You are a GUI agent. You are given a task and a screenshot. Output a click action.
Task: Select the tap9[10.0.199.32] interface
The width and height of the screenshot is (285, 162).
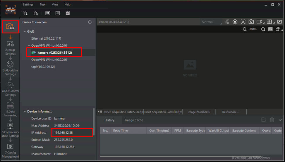pos(43,67)
